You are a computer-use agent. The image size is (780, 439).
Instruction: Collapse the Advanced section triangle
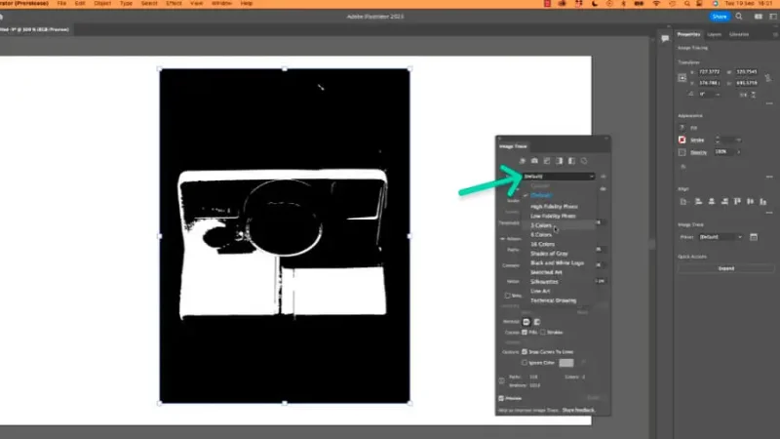click(x=502, y=239)
